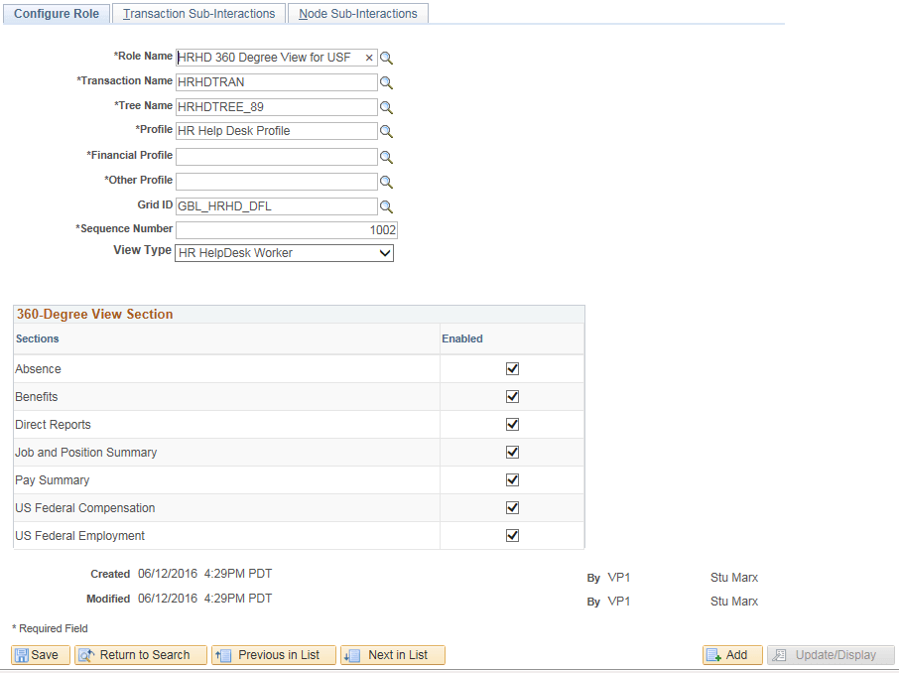This screenshot has width=899, height=673.
Task: Toggle the US Federal Employment checkbox
Action: click(x=512, y=535)
